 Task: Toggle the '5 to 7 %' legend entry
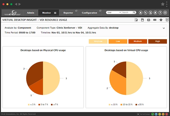click(43, 104)
